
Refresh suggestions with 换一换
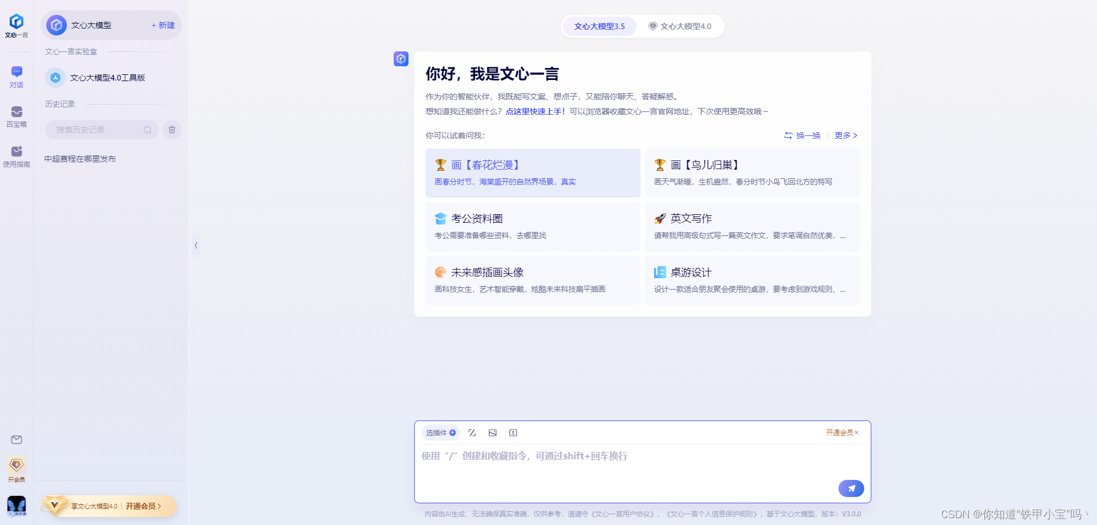coord(802,135)
